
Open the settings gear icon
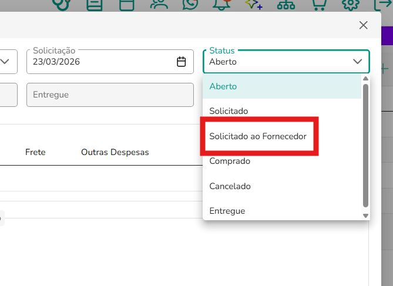[351, 5]
